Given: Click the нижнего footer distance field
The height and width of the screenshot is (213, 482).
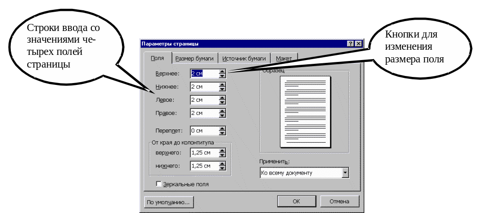Looking at the screenshot, I should tap(204, 166).
